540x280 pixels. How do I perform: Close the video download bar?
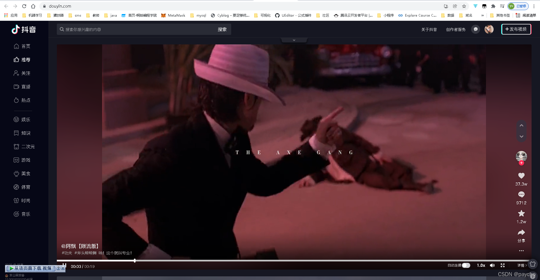click(x=63, y=268)
